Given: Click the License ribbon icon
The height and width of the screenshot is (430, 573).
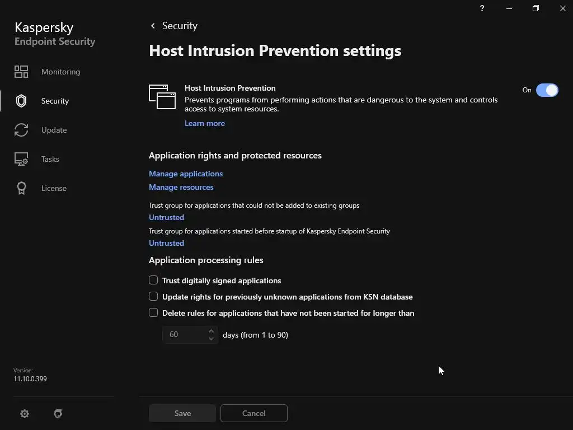Looking at the screenshot, I should [x=21, y=188].
